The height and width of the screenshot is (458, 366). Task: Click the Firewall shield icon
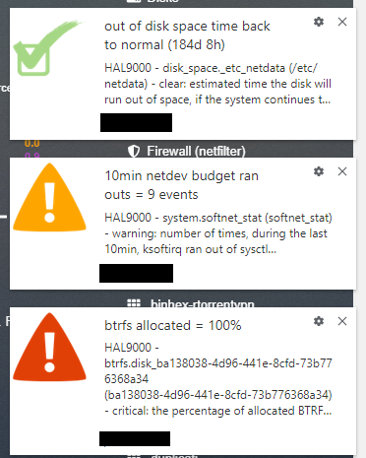(x=134, y=152)
